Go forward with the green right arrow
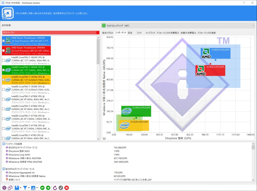Screen dimensions: 257x191 [x=48, y=188]
